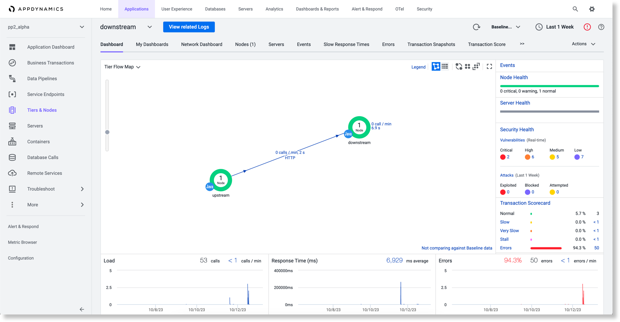
Task: Switch to flow map list view
Action: pos(445,67)
